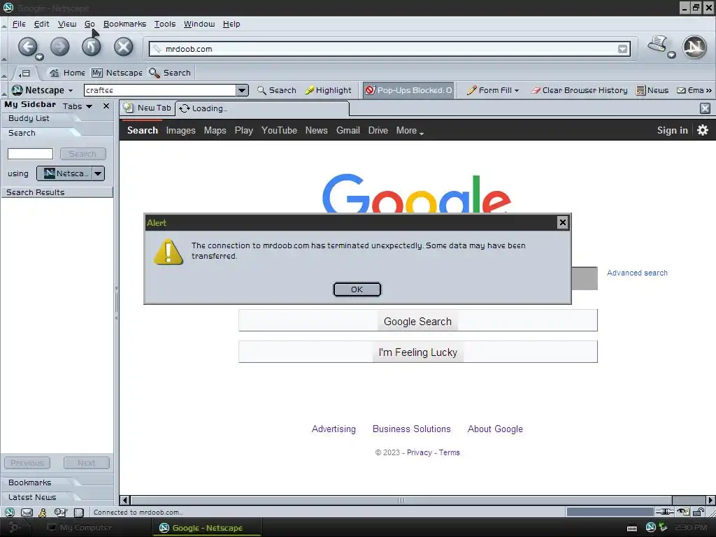Click the new tab page icon
The image size is (716, 537).
[129, 108]
